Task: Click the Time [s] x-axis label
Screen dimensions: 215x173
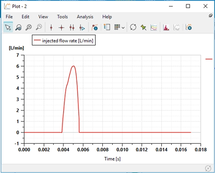Action: [112, 159]
